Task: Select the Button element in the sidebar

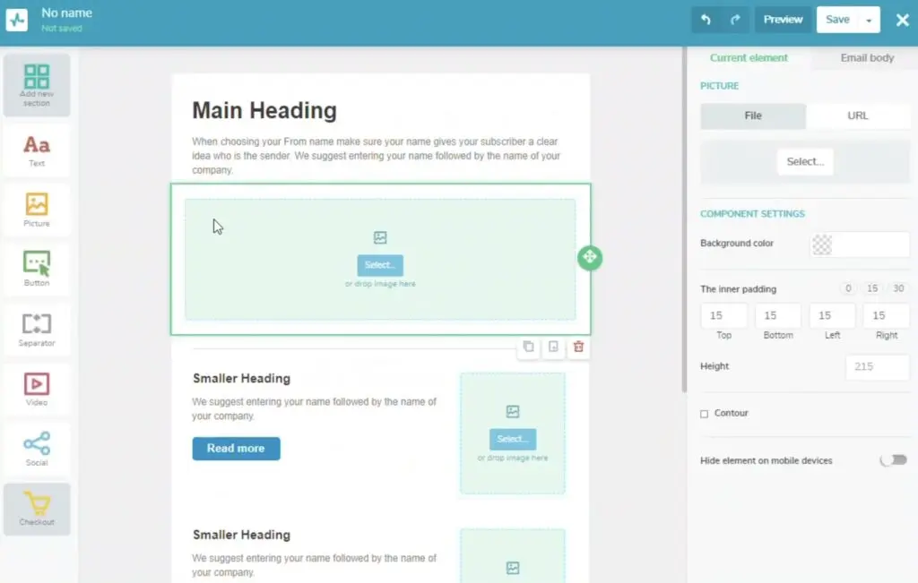Action: click(x=37, y=269)
